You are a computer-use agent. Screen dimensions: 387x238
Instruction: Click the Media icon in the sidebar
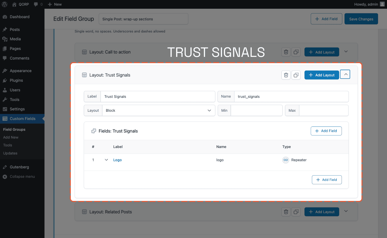click(x=6, y=39)
